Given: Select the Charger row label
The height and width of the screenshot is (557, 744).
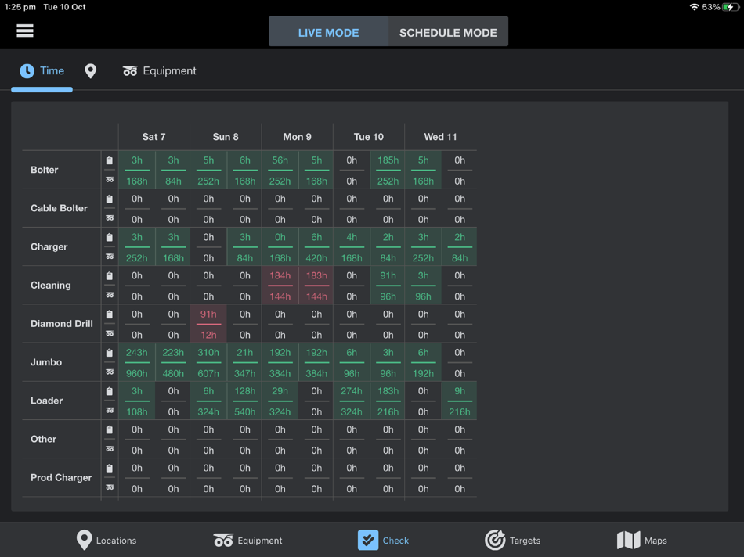Looking at the screenshot, I should (49, 246).
